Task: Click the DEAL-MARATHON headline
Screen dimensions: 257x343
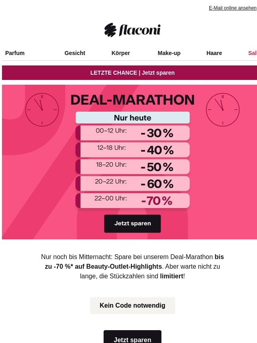Action: tap(133, 100)
